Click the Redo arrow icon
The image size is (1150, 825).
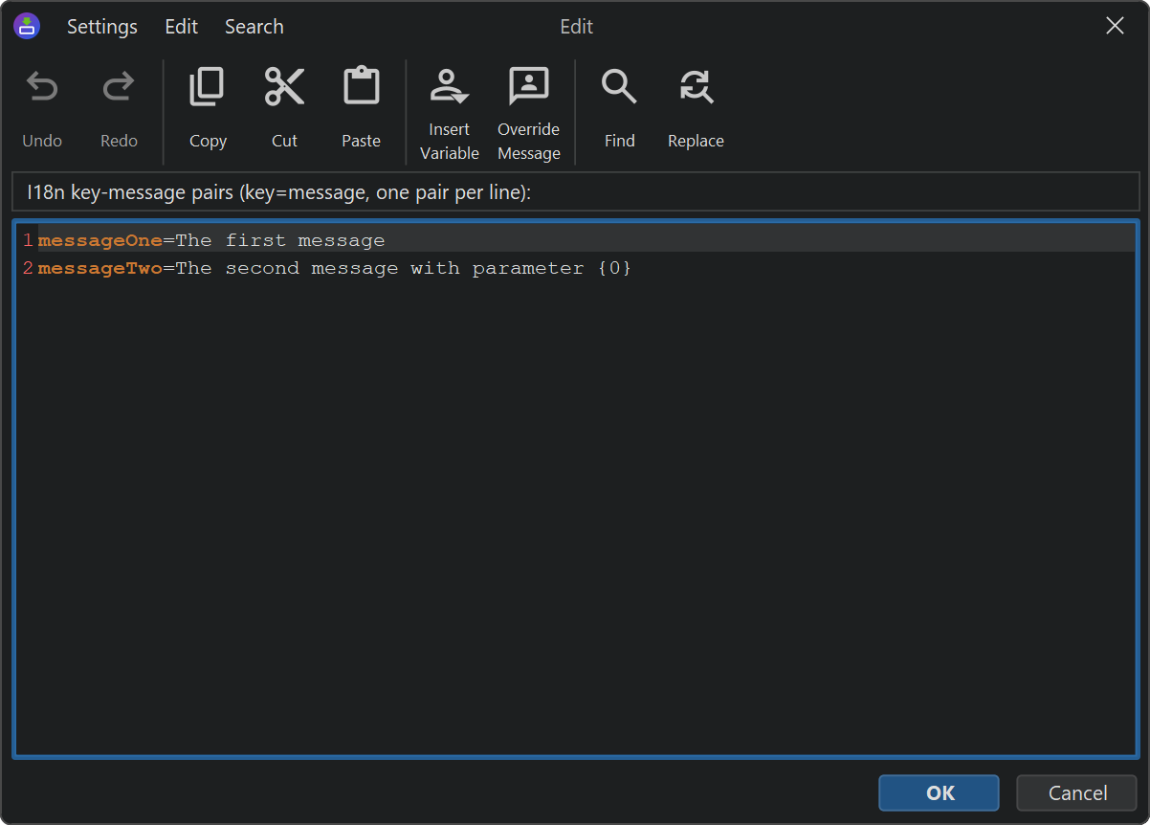click(x=119, y=89)
